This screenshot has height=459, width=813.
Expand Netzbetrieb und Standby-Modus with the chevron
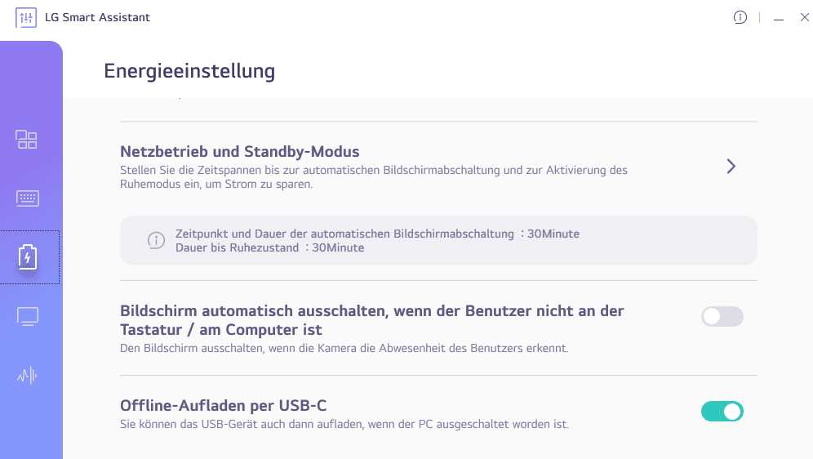click(x=731, y=167)
